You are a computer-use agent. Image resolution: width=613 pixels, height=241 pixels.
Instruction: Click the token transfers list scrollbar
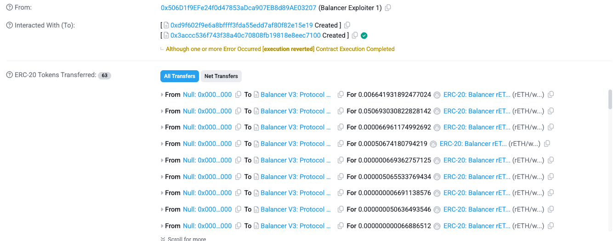(x=610, y=99)
